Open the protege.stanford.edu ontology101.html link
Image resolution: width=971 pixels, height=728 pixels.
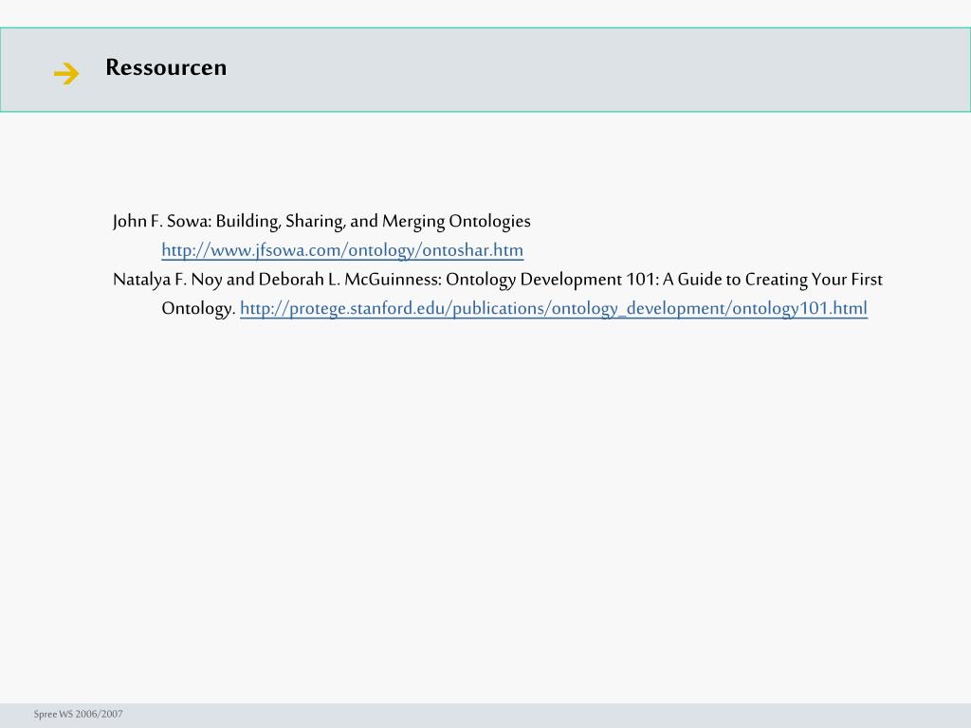554,308
